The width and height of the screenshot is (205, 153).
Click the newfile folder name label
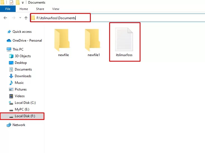tap(63, 55)
